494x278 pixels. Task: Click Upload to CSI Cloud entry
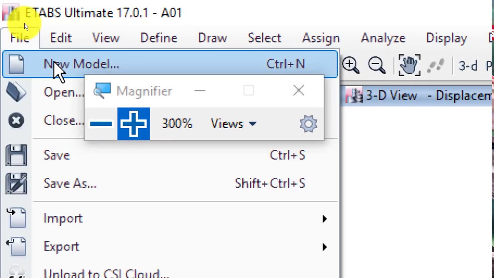tap(106, 273)
